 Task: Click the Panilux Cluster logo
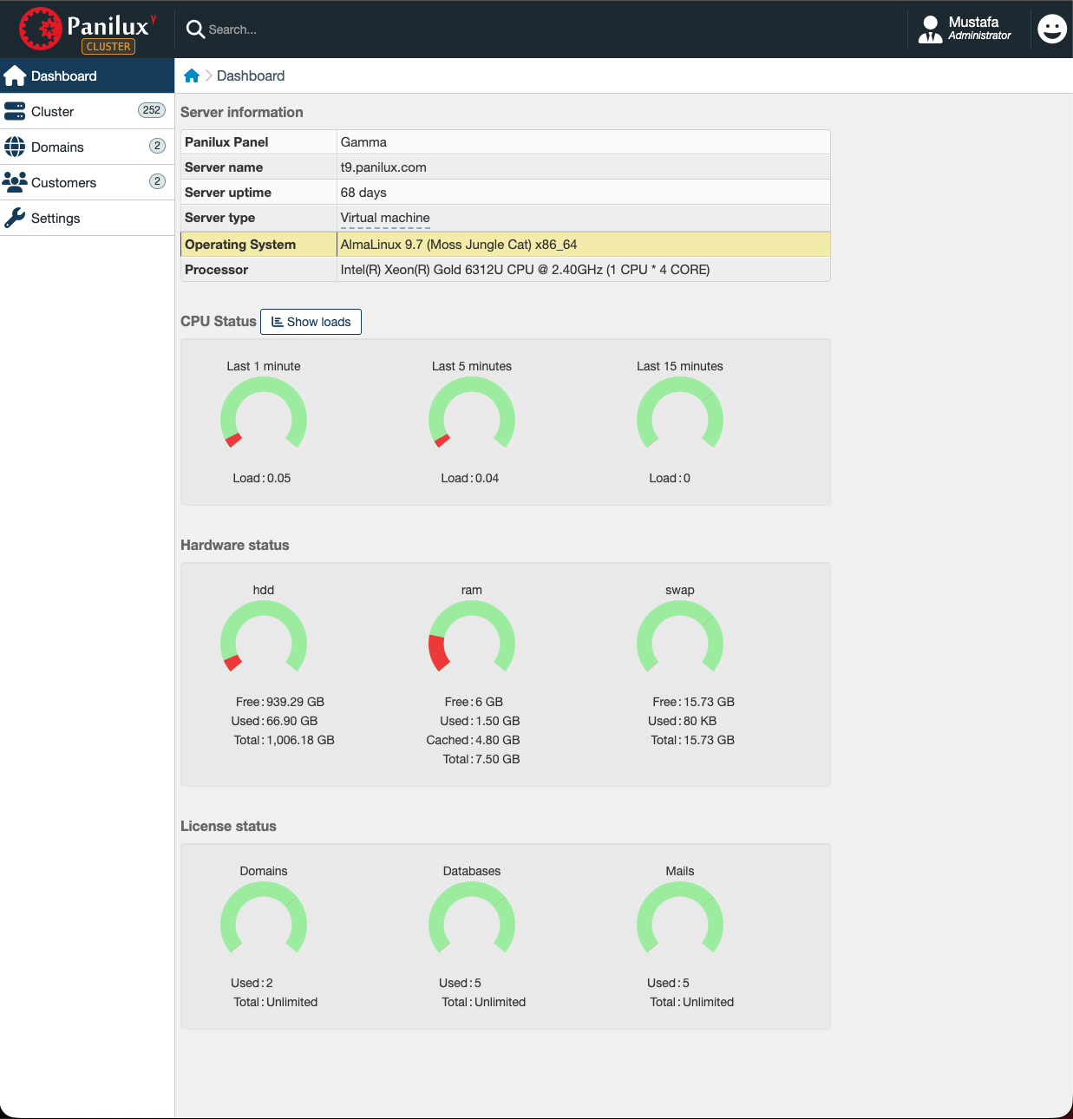(x=87, y=29)
